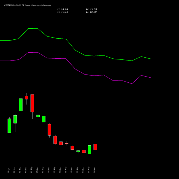Click the '04 May' date label
This screenshot has width=179, height=179.
(x=20, y=170)
